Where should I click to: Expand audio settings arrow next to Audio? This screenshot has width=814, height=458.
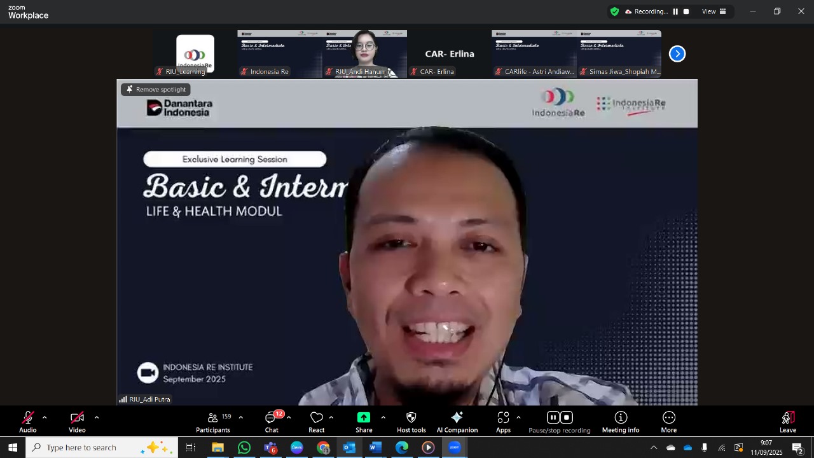tap(45, 417)
